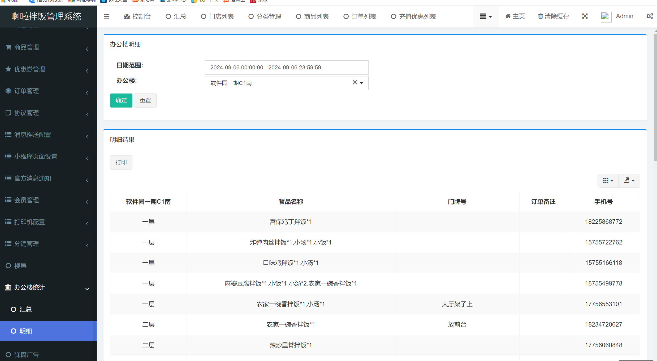Select phone number 18755499778 cell
The image size is (657, 361).
[604, 283]
